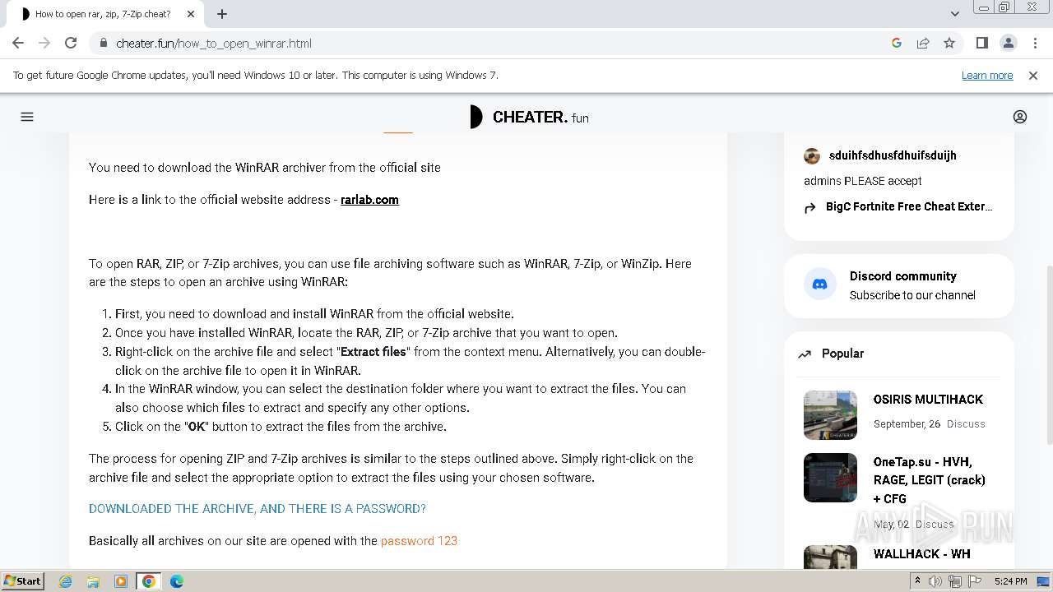Image resolution: width=1053 pixels, height=592 pixels.
Task: Open the volume speaker tray icon
Action: [935, 581]
